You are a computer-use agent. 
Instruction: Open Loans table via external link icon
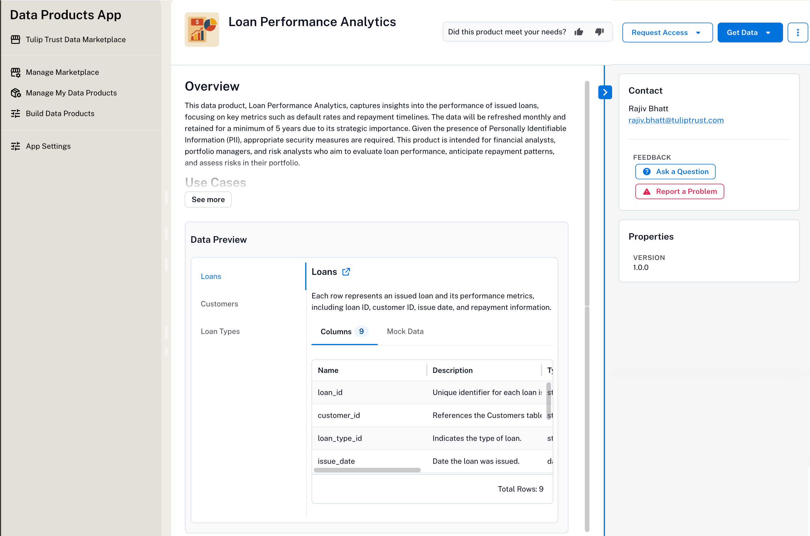346,272
